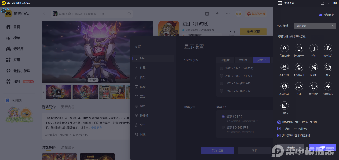Switch to 超宽屏 resolution tab

(261, 60)
